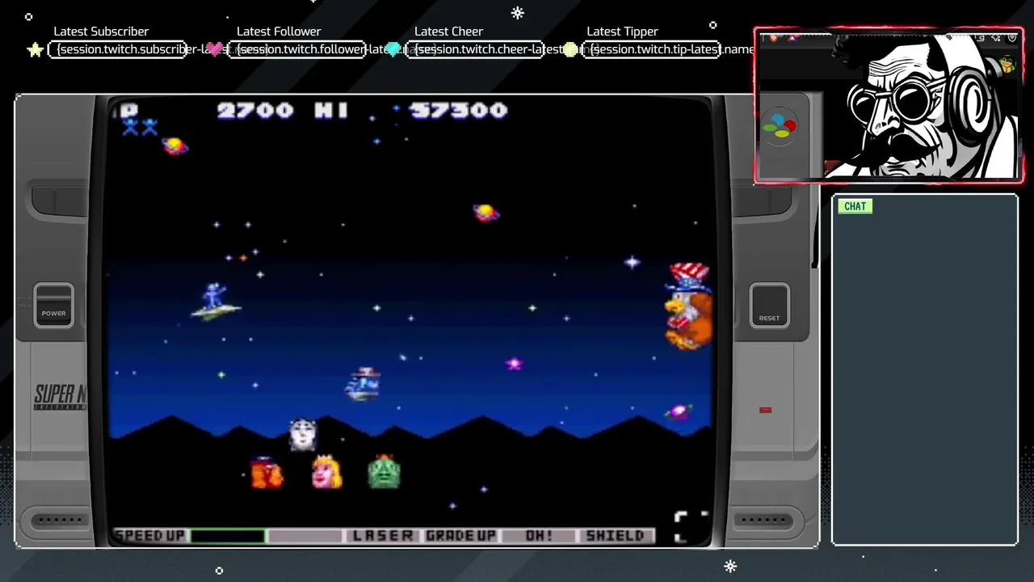Click the pink heart follower icon
Screen dimensions: 1034x582
pyautogui.click(x=214, y=49)
